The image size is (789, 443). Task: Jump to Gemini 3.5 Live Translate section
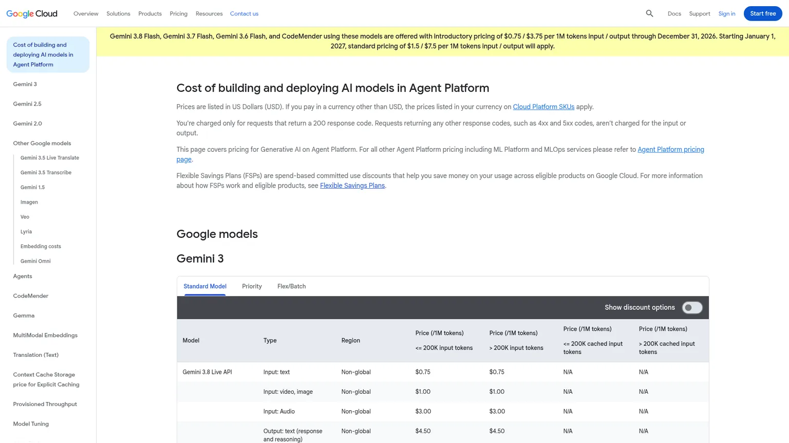point(50,158)
